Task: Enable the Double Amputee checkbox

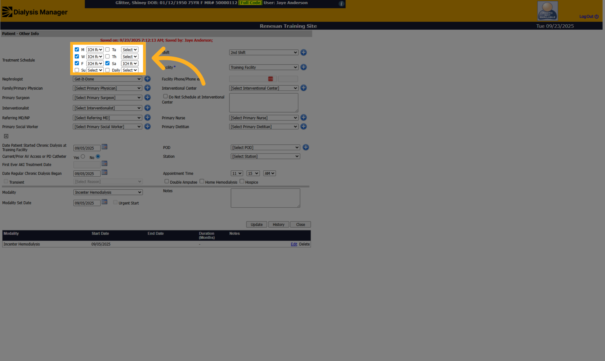Action: (x=167, y=181)
